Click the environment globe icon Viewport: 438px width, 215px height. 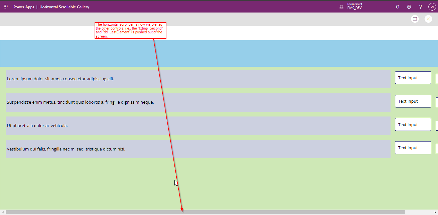(x=341, y=7)
